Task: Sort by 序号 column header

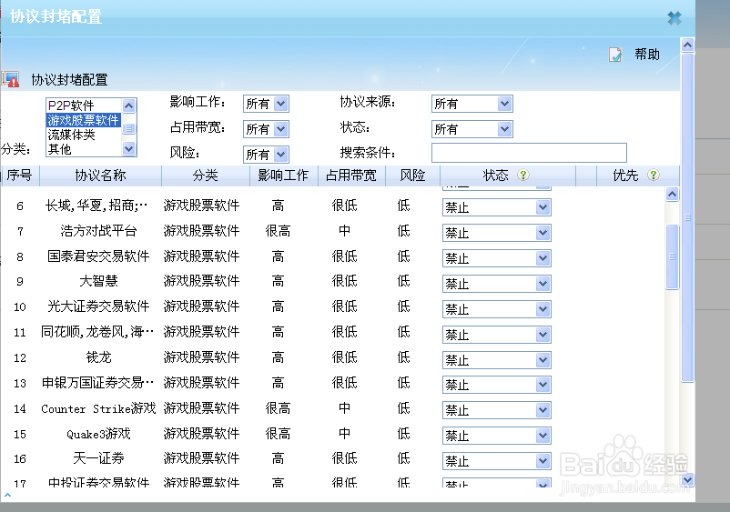Action: click(x=19, y=176)
